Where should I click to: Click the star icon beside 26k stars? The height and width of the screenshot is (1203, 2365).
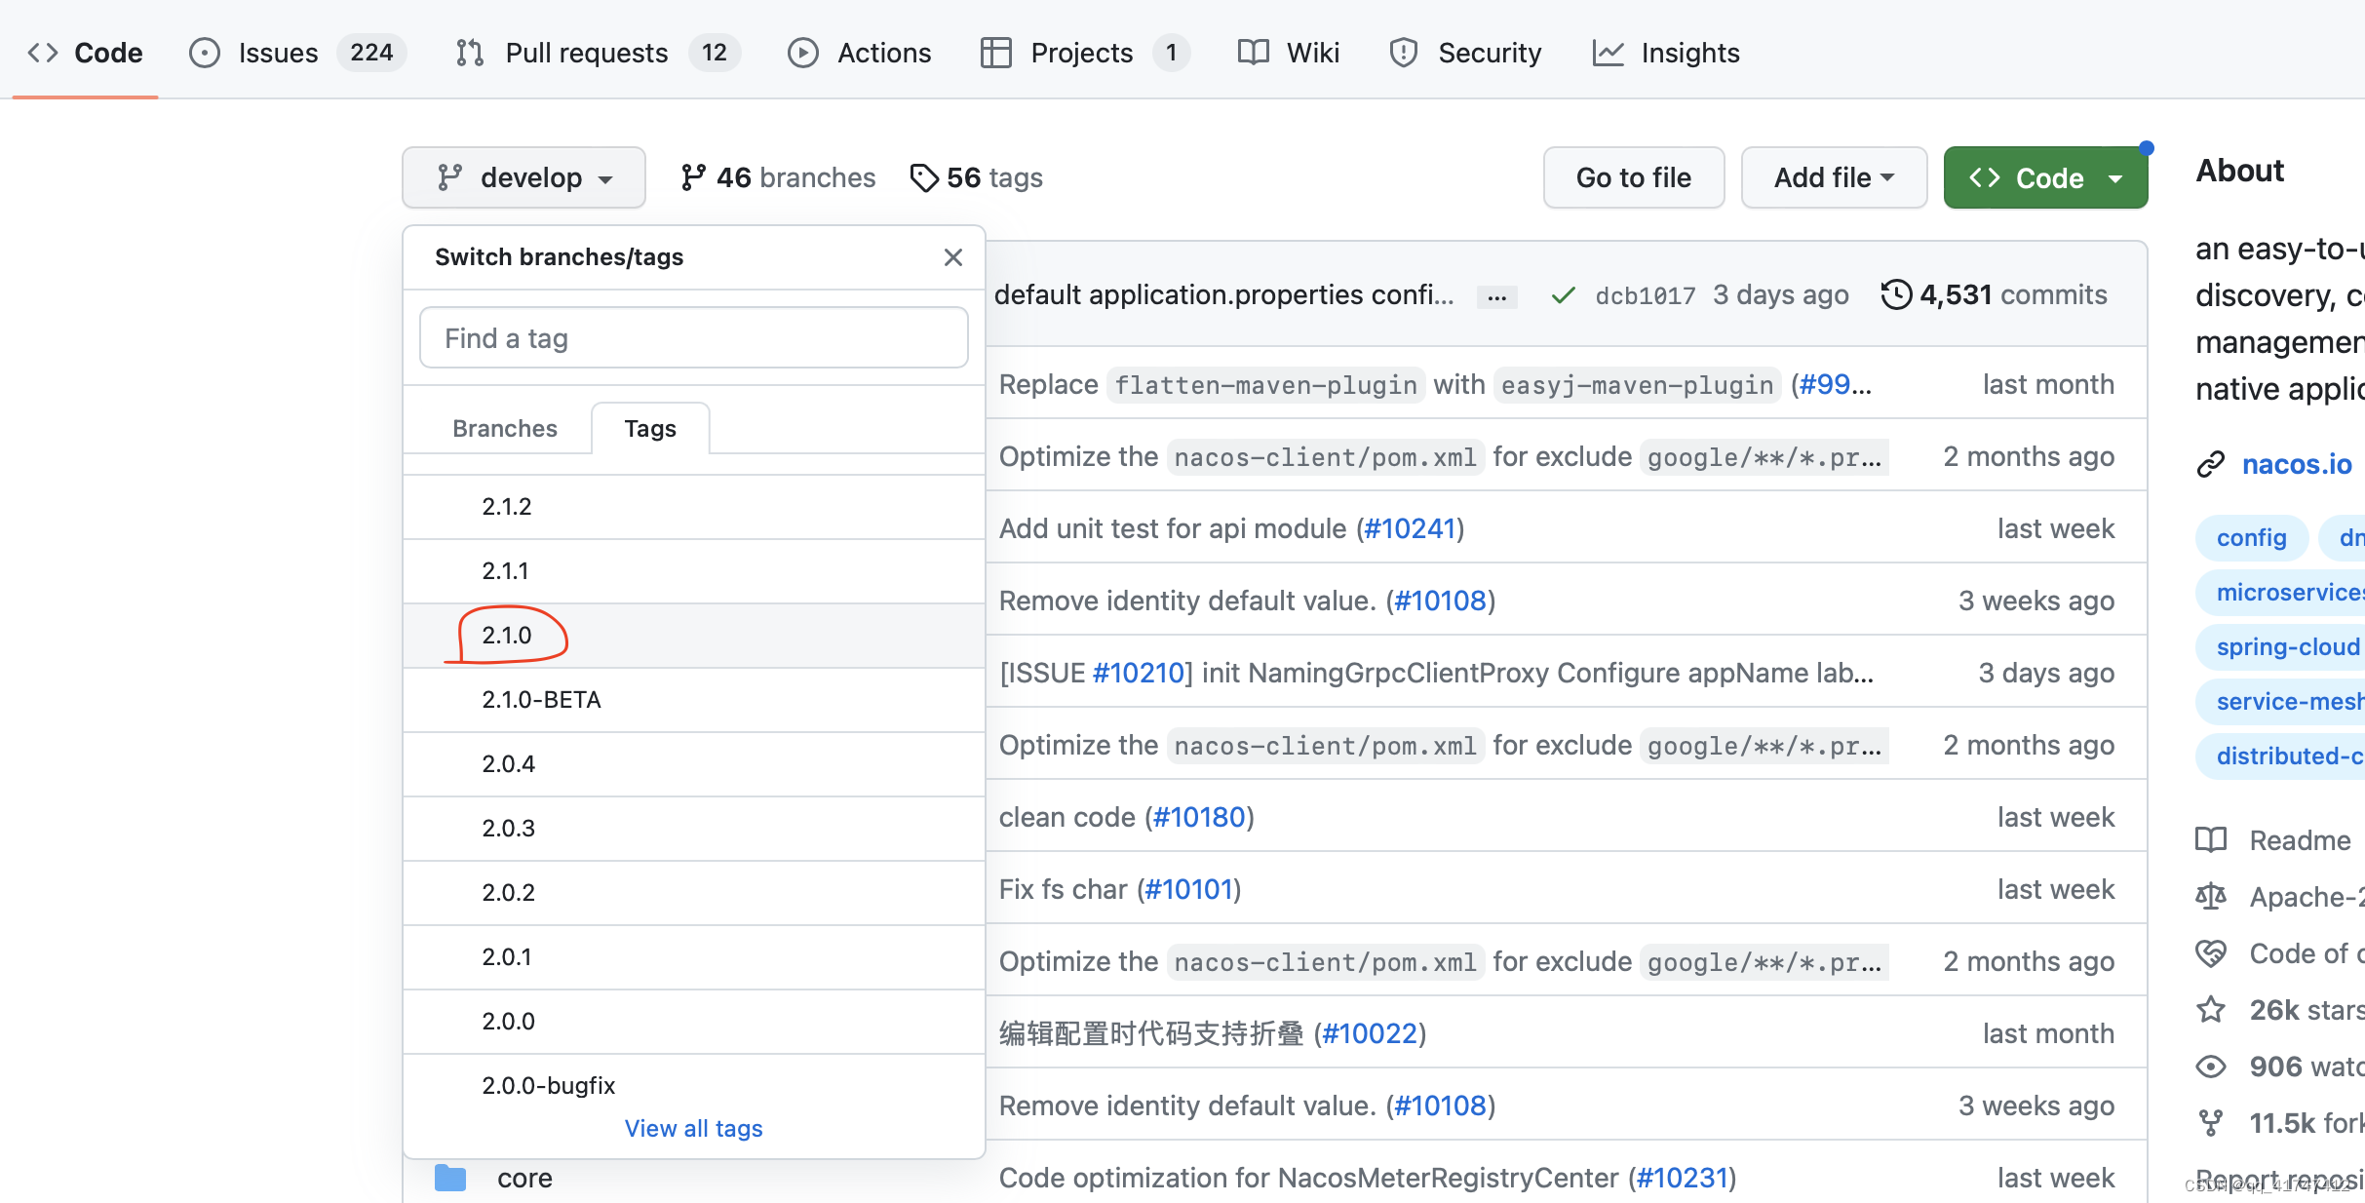point(2211,1010)
